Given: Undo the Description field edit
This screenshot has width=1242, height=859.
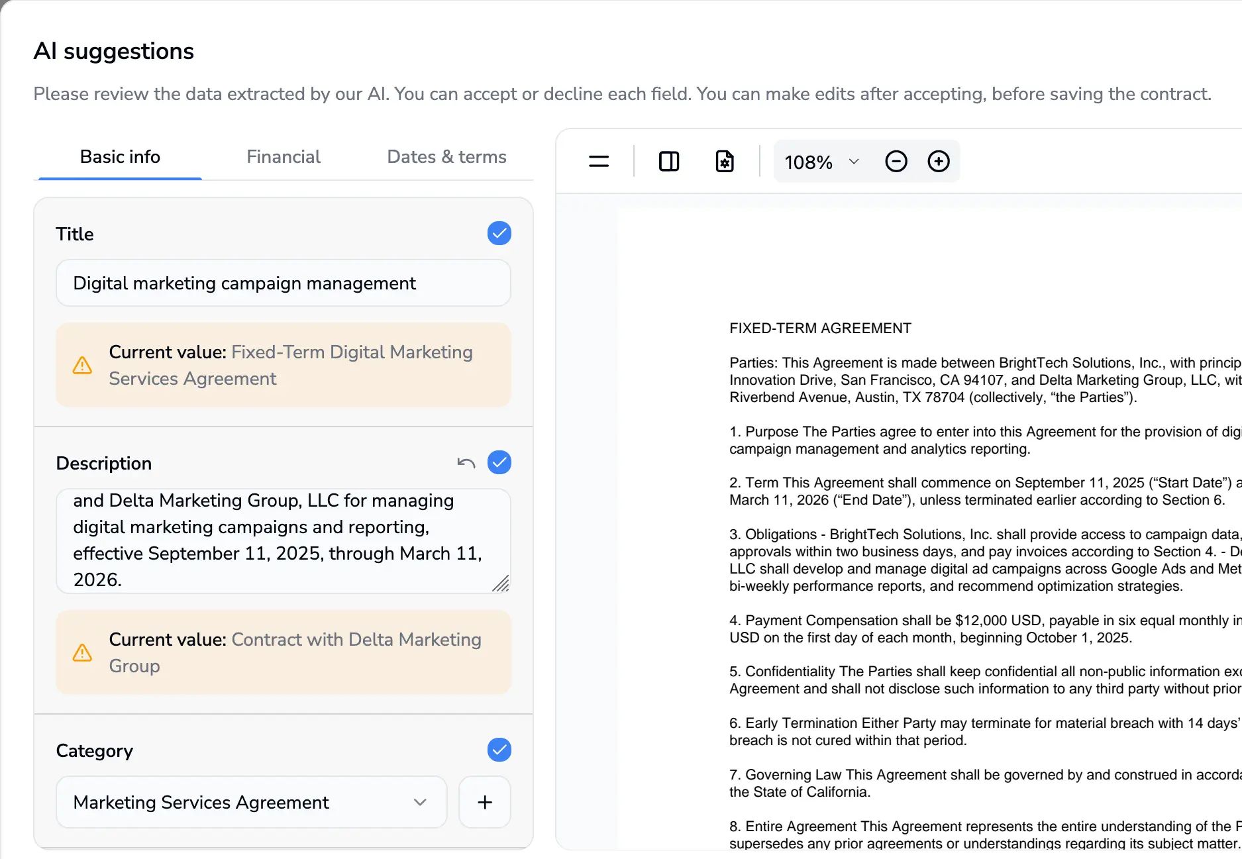Looking at the screenshot, I should point(467,462).
